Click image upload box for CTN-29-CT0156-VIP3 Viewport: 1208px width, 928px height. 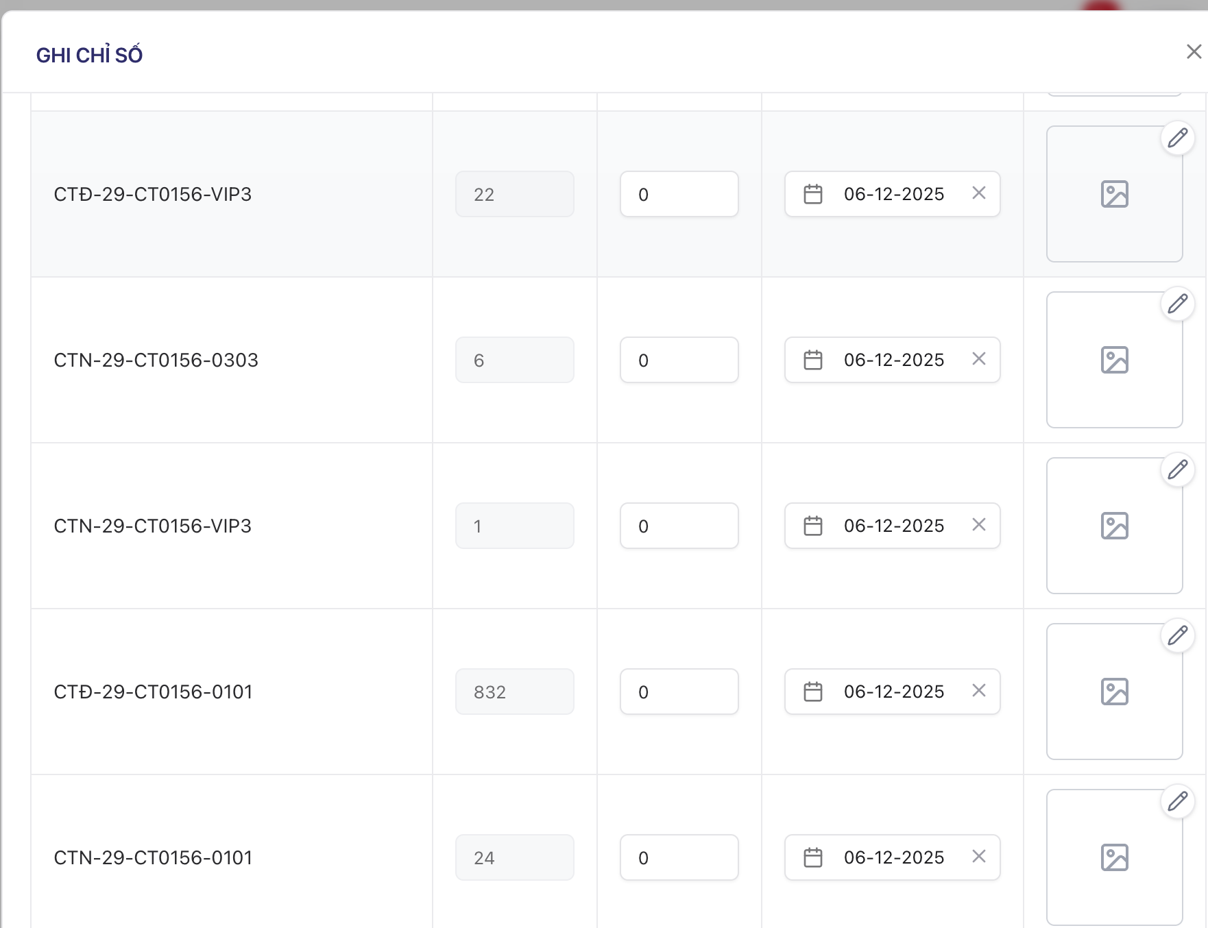(x=1114, y=526)
